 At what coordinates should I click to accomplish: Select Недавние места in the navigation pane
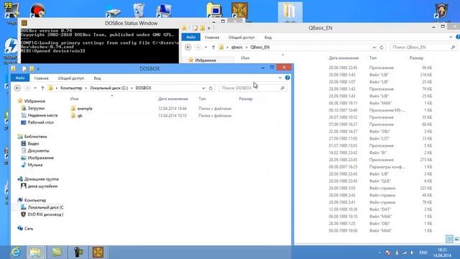coord(42,115)
